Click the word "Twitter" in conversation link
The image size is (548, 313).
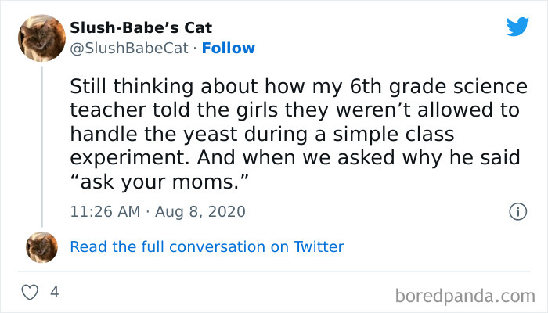(319, 247)
